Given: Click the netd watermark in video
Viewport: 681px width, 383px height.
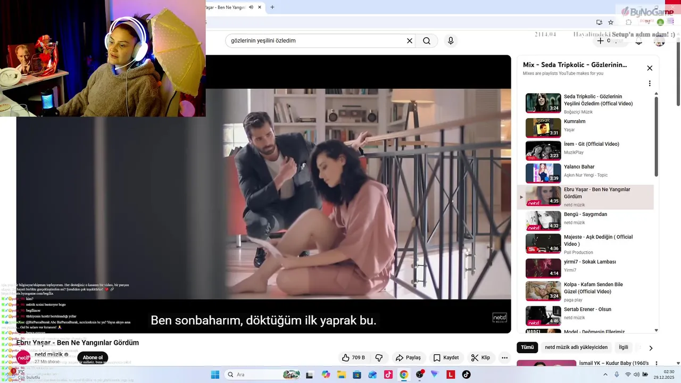Looking at the screenshot, I should tap(500, 318).
